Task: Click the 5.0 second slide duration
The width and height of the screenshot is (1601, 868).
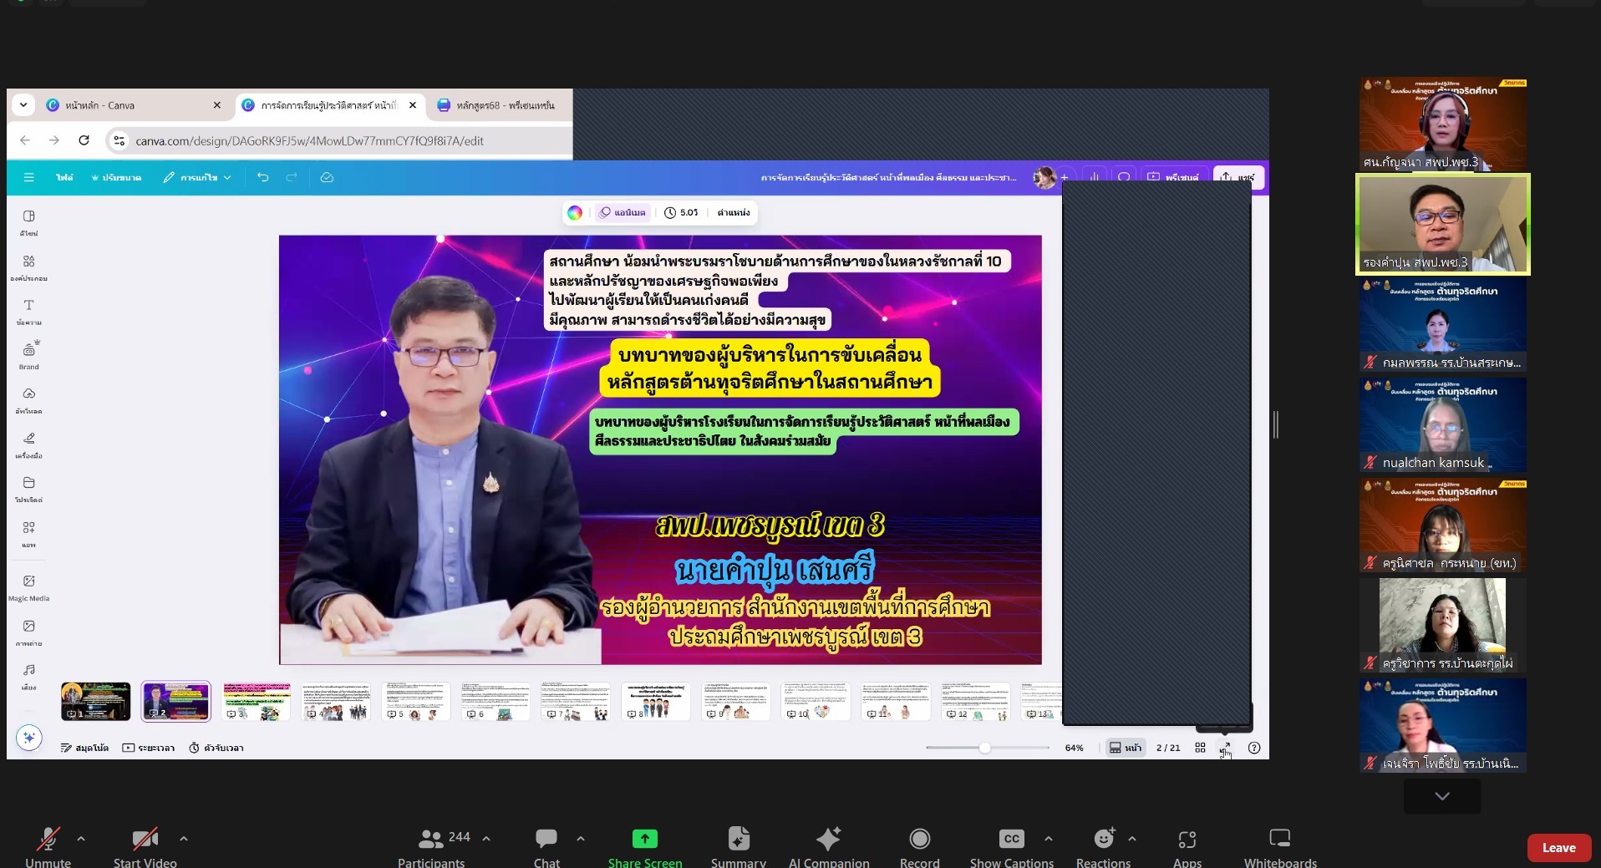Action: point(681,212)
